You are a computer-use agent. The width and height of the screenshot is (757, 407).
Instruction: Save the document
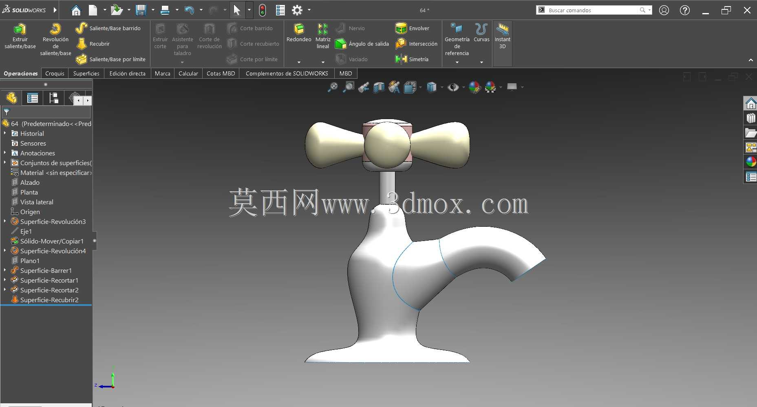pos(141,10)
